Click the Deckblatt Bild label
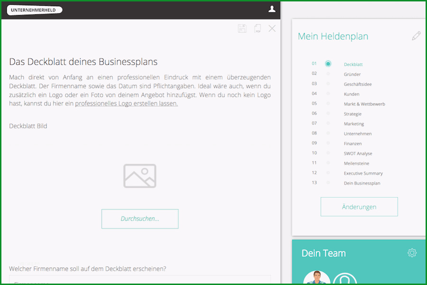 pos(28,126)
